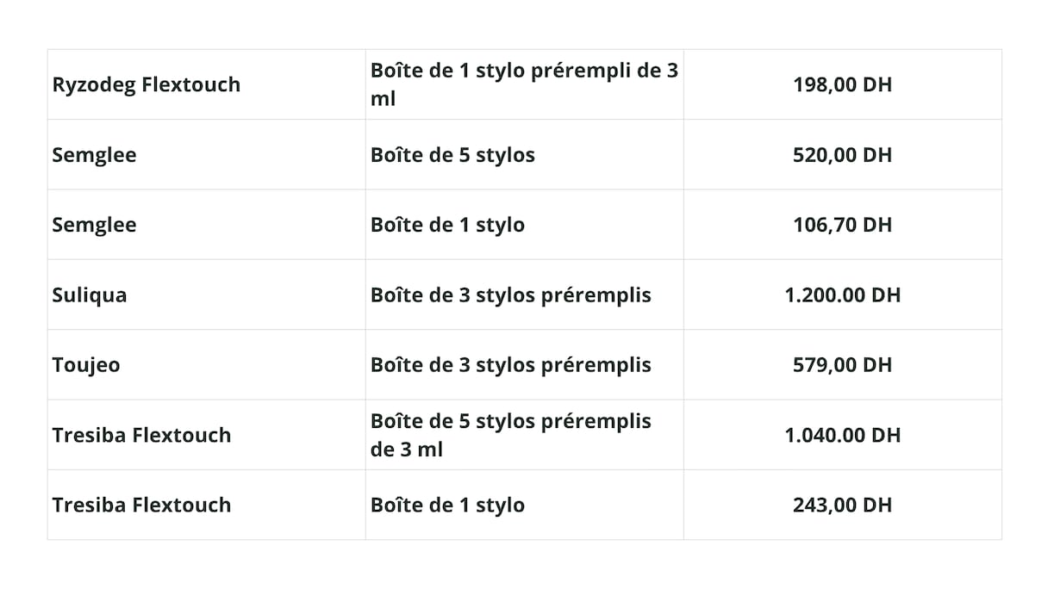1048x589 pixels.
Task: Click Tresiba Flextouch priced 1.040.00 DH
Action: pyautogui.click(x=141, y=435)
